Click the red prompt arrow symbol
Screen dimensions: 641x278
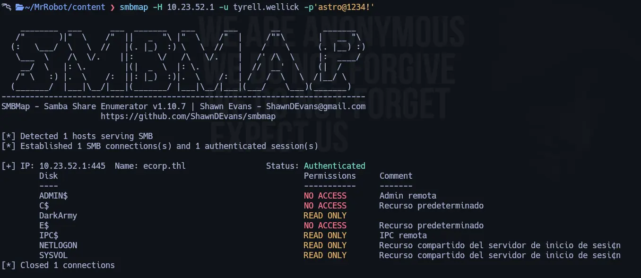(112, 7)
